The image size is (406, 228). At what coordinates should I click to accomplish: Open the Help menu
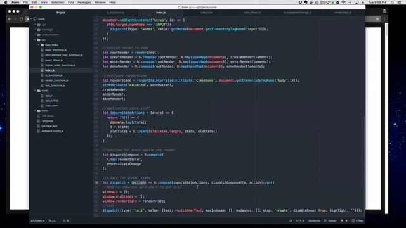112,3
